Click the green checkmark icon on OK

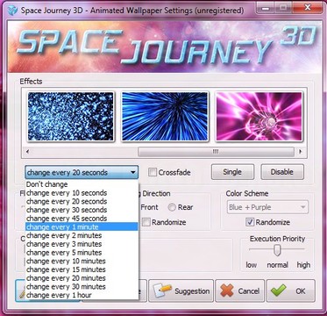click(278, 291)
